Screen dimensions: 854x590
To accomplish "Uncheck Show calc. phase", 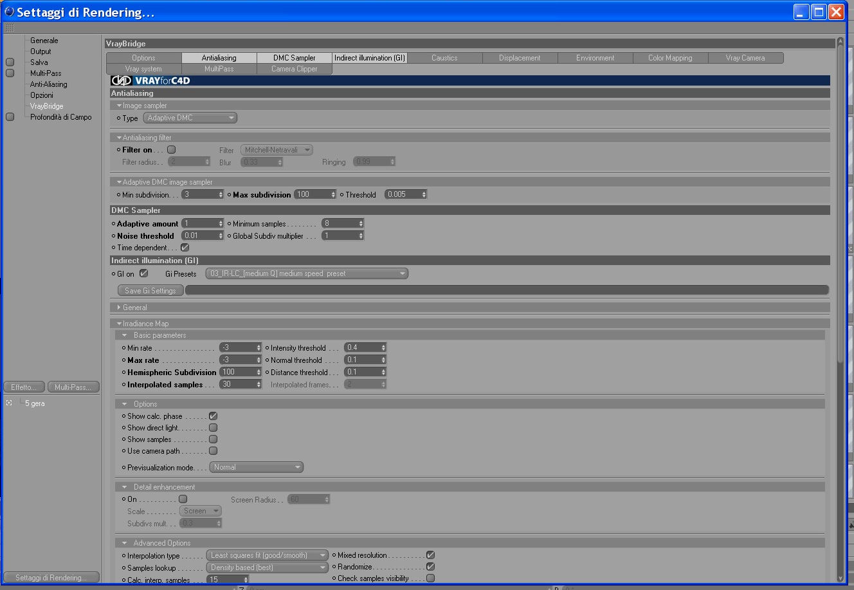I will click(x=213, y=416).
